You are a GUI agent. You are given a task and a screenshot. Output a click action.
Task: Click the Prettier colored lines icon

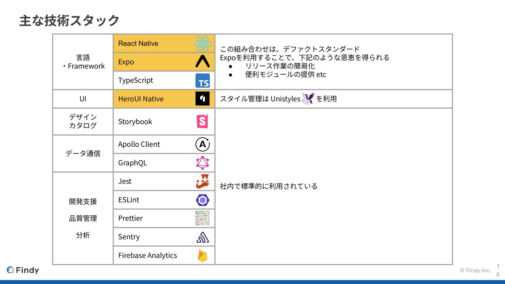[x=203, y=218]
